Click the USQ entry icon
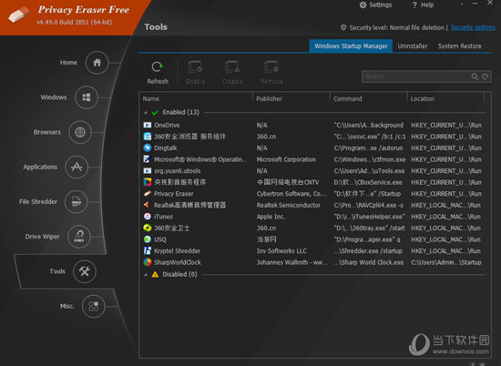This screenshot has height=366, width=501. click(148, 239)
